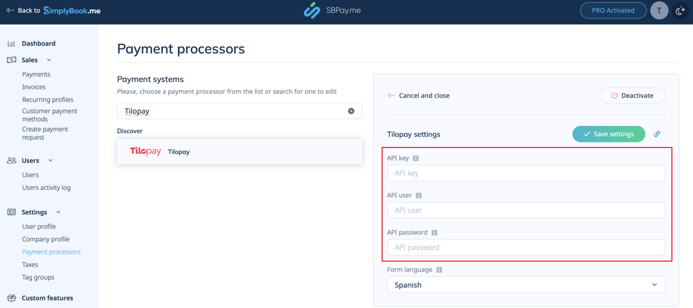Collapse the Users sidebar section

click(x=50, y=160)
